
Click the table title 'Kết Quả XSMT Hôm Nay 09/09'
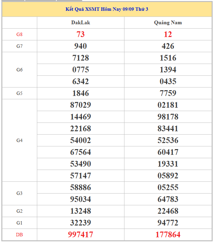coord(107,9)
